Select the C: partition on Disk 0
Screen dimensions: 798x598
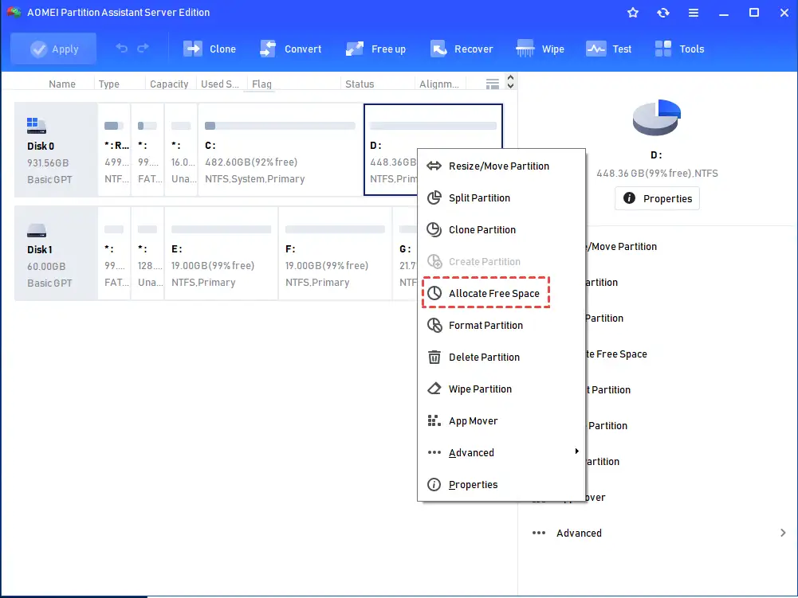pyautogui.click(x=281, y=150)
